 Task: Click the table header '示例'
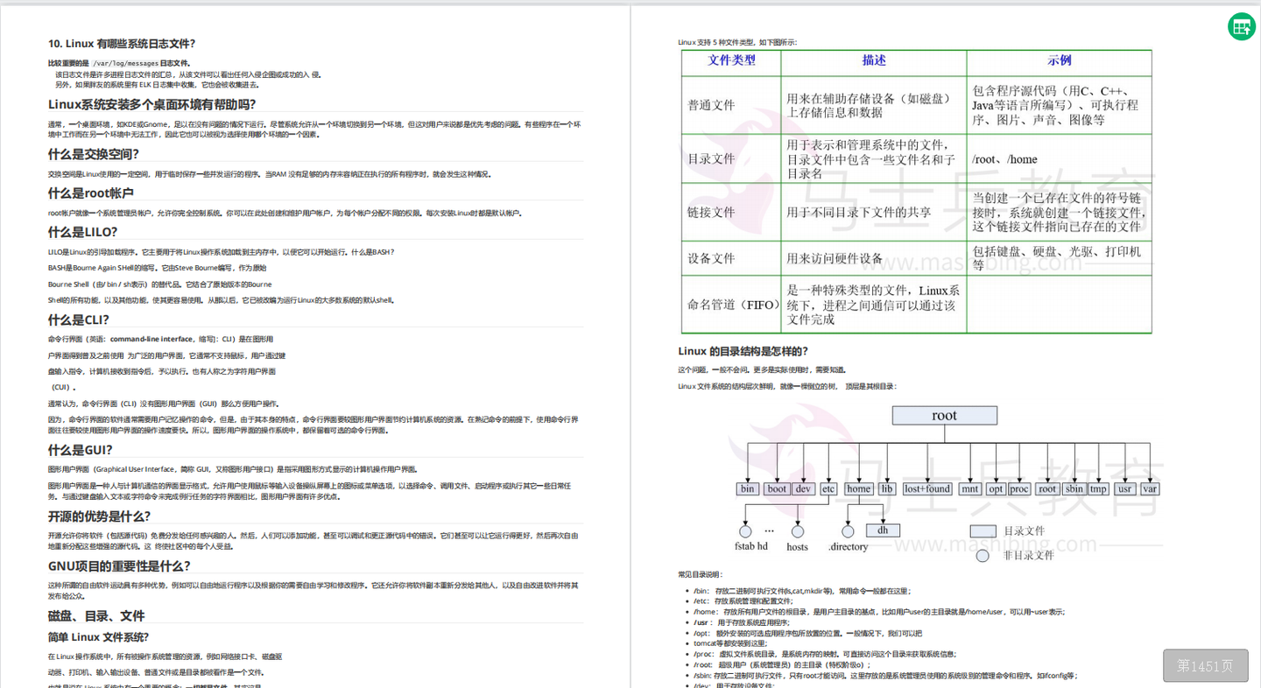(1060, 60)
